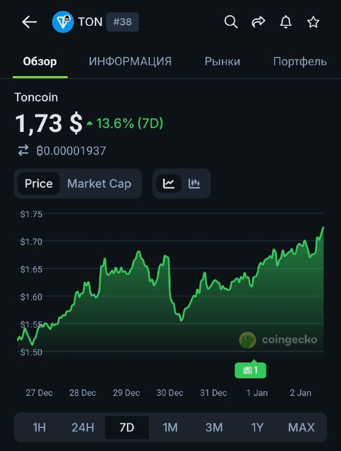Star TON to add to favorites
This screenshot has height=451, width=341.
coord(313,22)
